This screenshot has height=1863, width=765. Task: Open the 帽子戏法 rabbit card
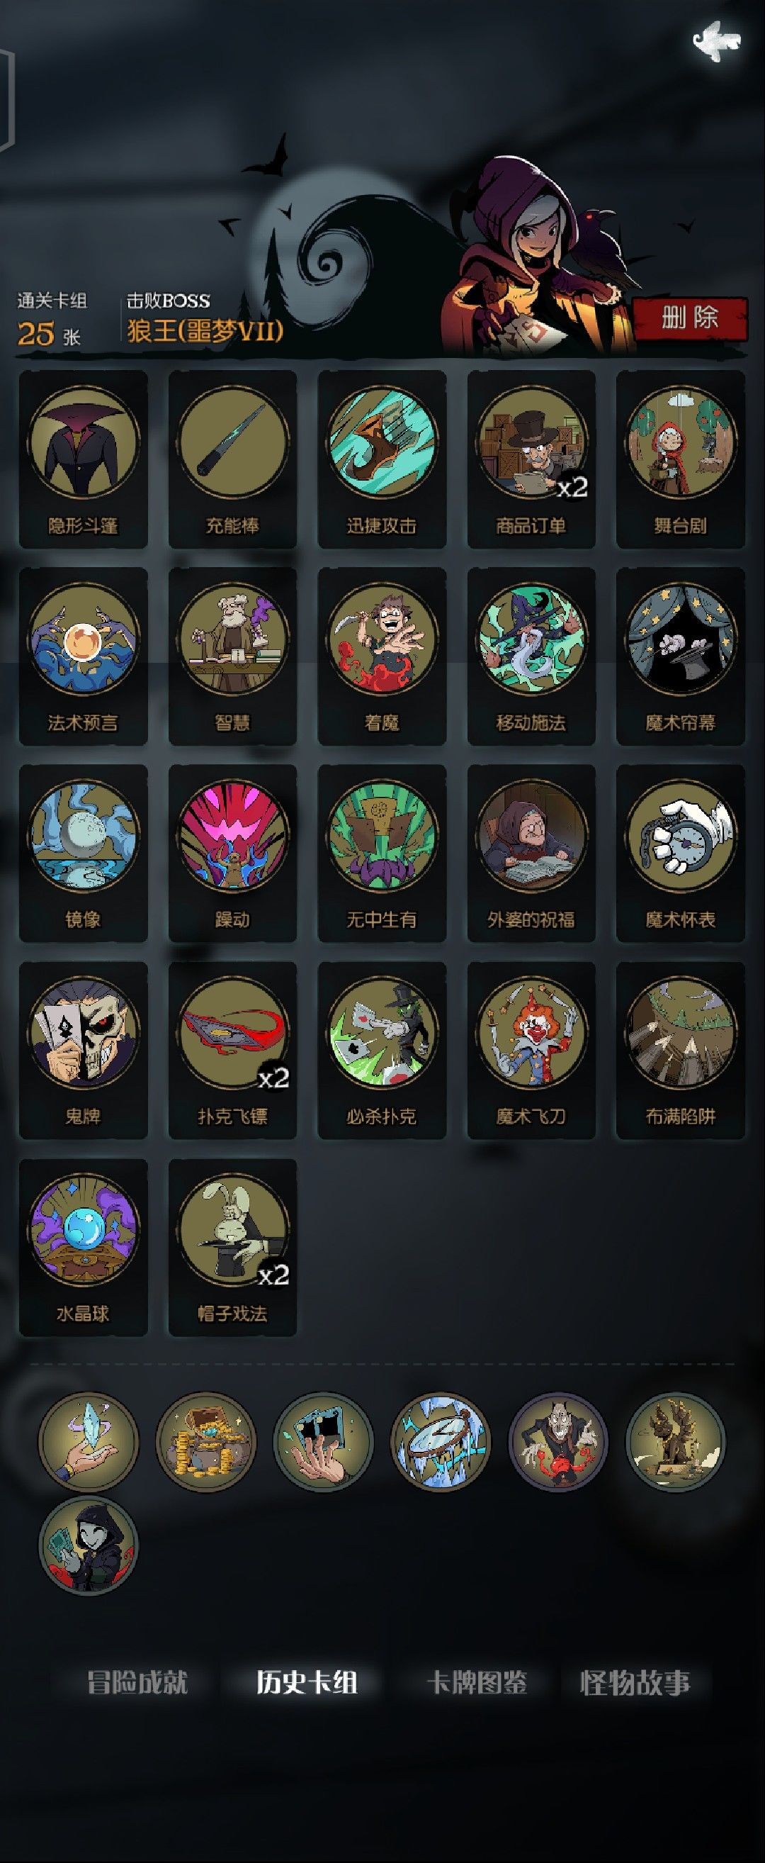tap(232, 1248)
